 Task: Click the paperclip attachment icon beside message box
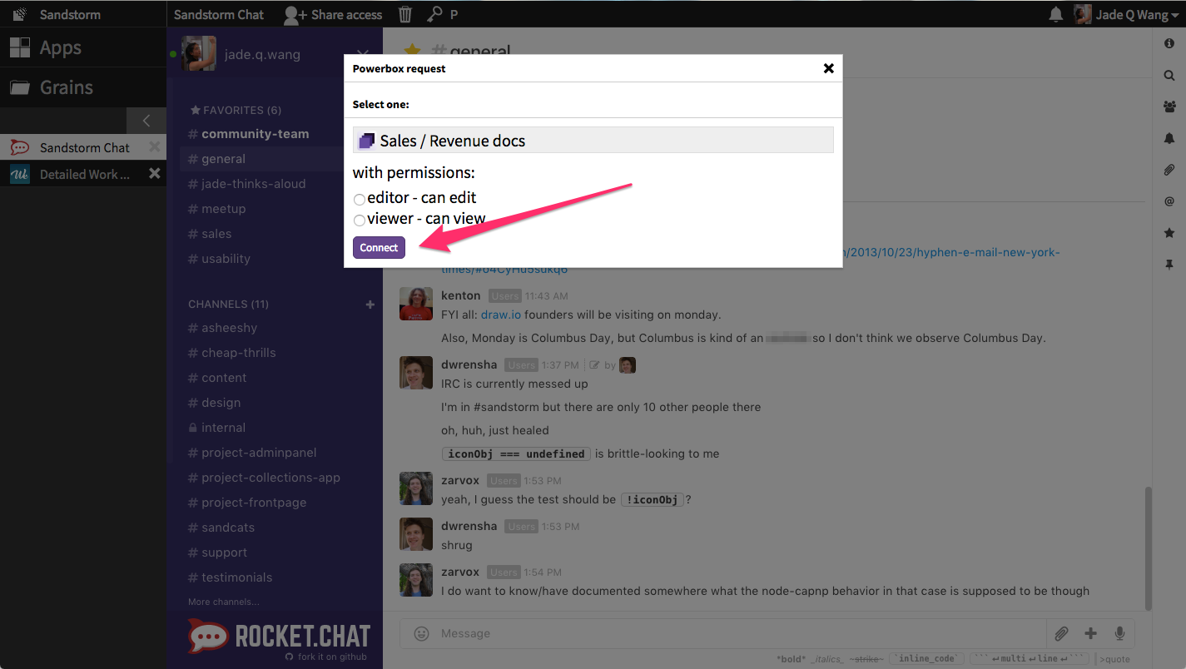click(x=1061, y=634)
